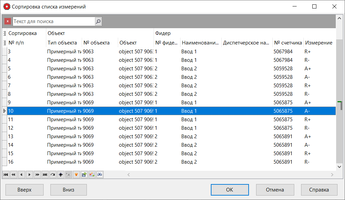This screenshot has height=200, width=345.
Task: Cancel the dialog via Отмена
Action: click(275, 189)
